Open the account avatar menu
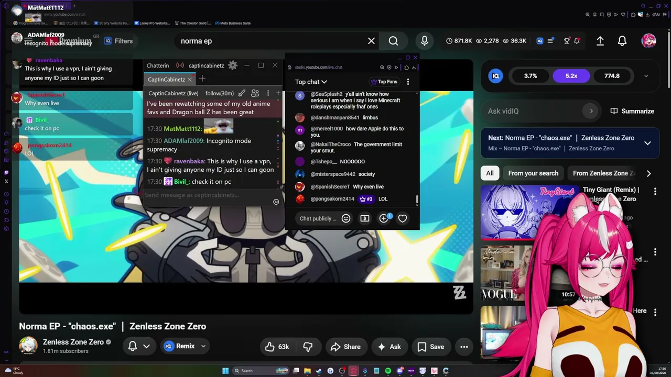This screenshot has width=671, height=377. (x=648, y=41)
